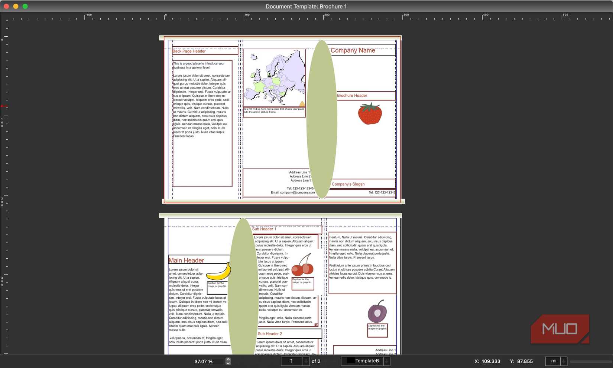Click the Back Page Header frame
Image resolution: width=613 pixels, height=368 pixels.
[205, 51]
